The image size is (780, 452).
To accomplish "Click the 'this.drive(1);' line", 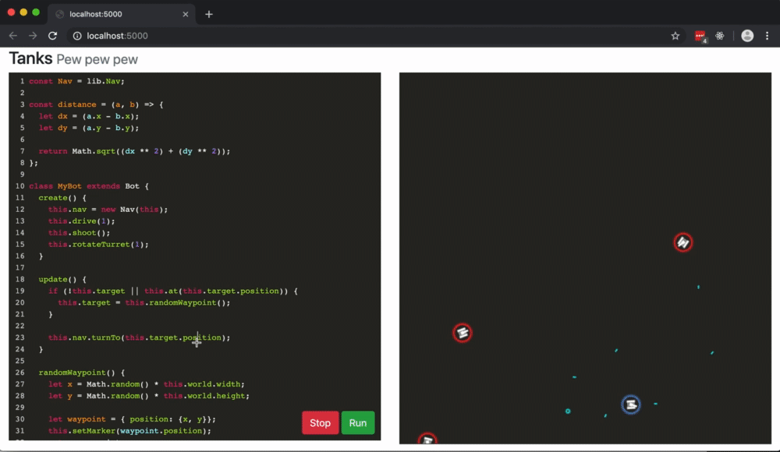I will 82,221.
